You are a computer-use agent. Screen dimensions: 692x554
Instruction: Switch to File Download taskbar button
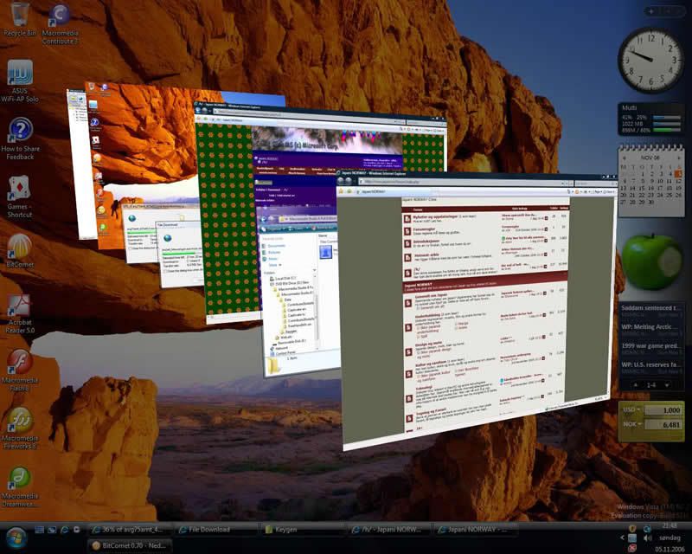(x=215, y=529)
